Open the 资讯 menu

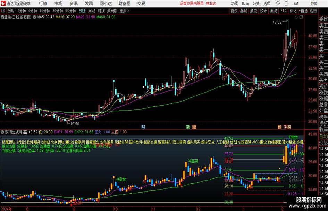coord(74,3)
